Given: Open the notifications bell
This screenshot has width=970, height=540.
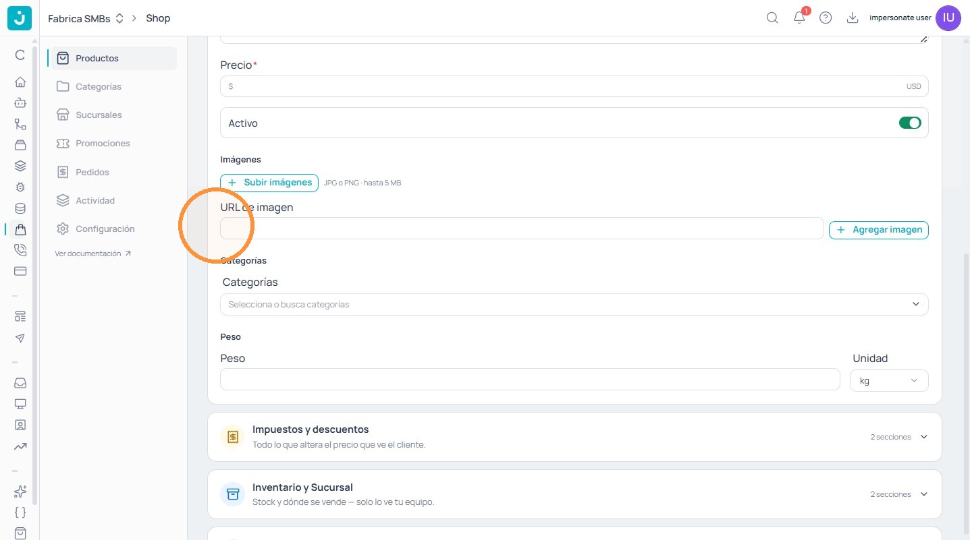Looking at the screenshot, I should 799,18.
